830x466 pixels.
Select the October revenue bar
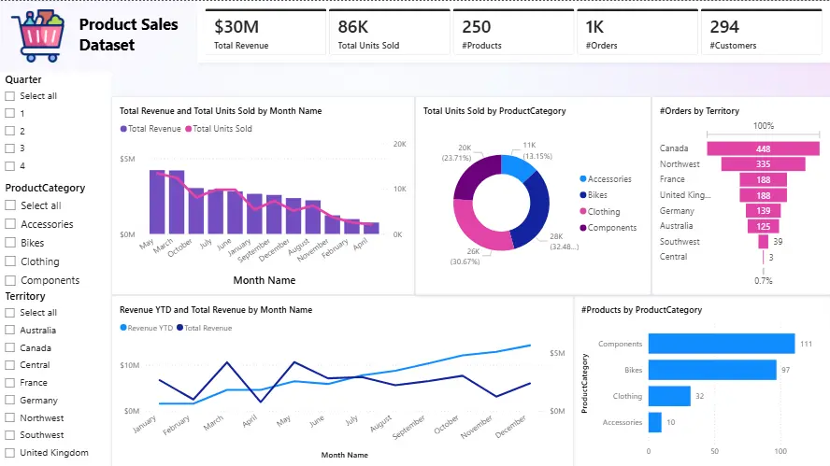point(196,211)
